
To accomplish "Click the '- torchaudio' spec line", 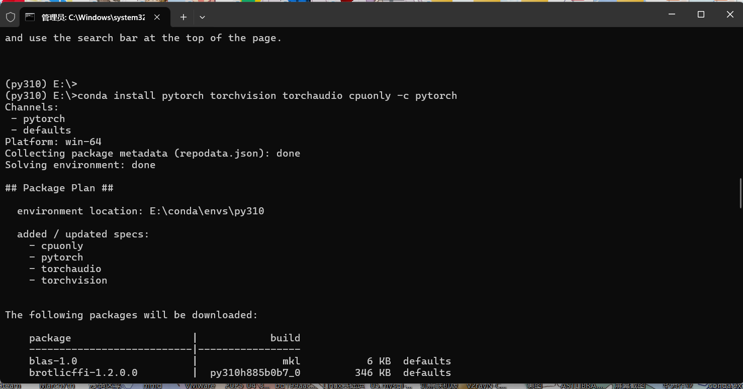I will coord(65,269).
